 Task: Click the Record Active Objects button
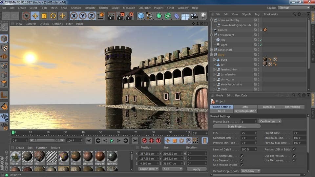coord(144,141)
